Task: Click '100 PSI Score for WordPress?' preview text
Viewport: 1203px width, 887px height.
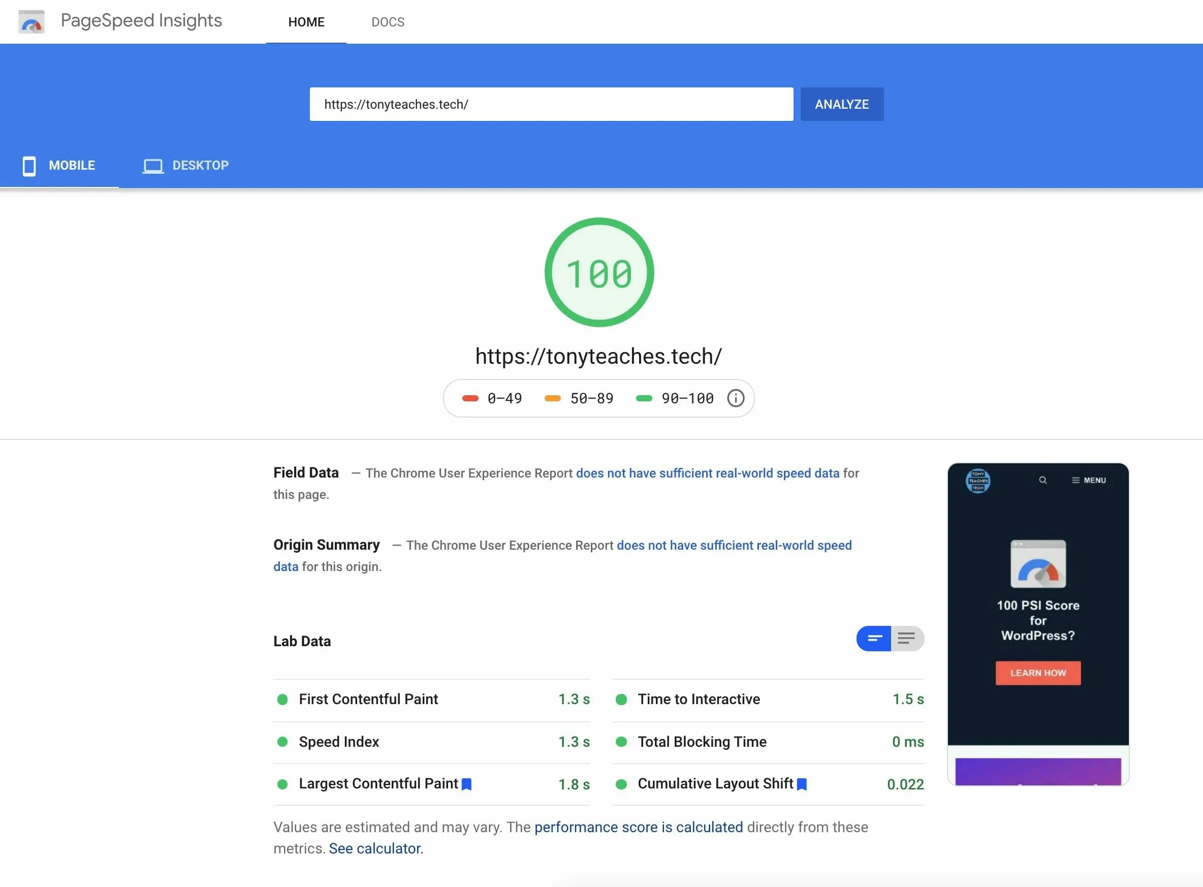Action: pos(1038,620)
